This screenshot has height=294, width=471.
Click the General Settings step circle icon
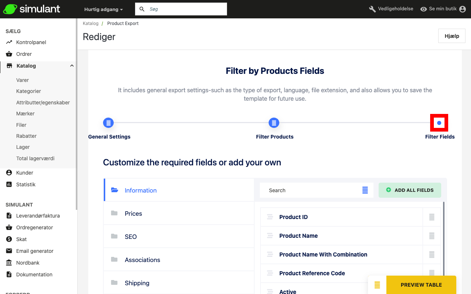tap(109, 123)
